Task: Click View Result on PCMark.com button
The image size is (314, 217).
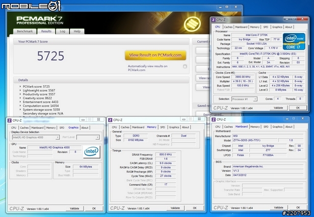Action: pyautogui.click(x=156, y=55)
